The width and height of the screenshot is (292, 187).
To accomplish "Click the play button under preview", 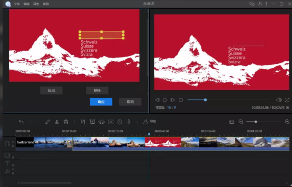I will [165, 100].
